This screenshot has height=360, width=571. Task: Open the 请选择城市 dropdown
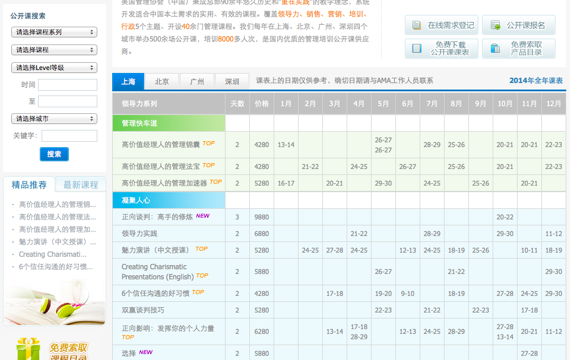54,119
